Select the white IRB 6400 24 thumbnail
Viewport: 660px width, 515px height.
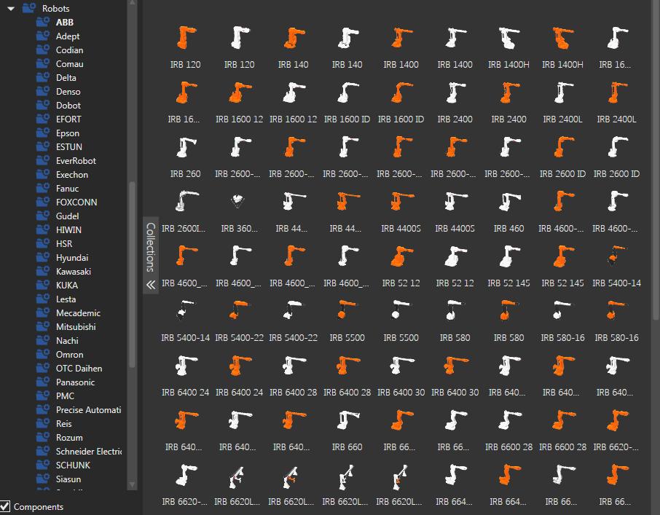pyautogui.click(x=186, y=366)
